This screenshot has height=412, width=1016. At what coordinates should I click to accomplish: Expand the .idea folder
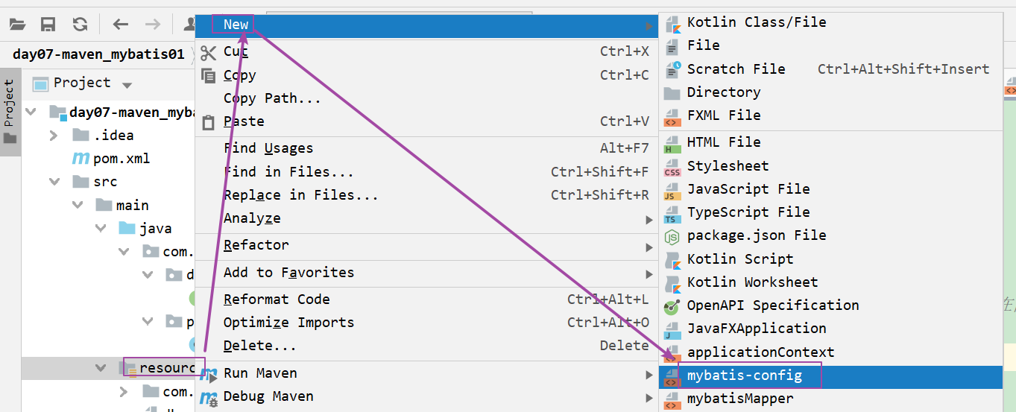click(54, 136)
